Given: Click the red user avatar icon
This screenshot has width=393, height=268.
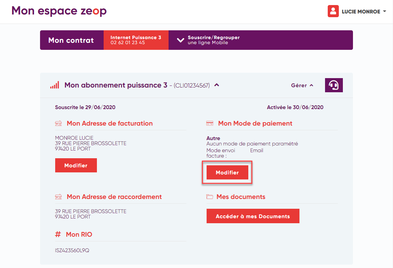Looking at the screenshot, I should pyautogui.click(x=333, y=11).
